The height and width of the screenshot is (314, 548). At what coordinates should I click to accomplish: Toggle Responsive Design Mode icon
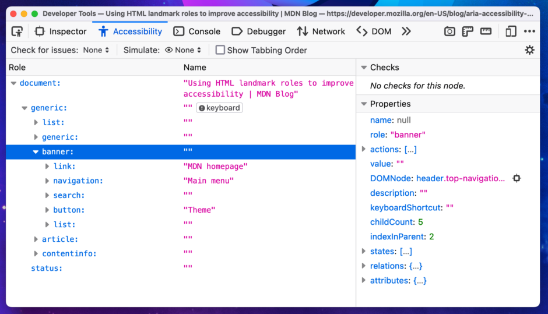(x=511, y=31)
